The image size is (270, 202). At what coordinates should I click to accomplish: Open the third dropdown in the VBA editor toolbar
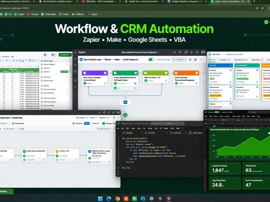click(178, 133)
